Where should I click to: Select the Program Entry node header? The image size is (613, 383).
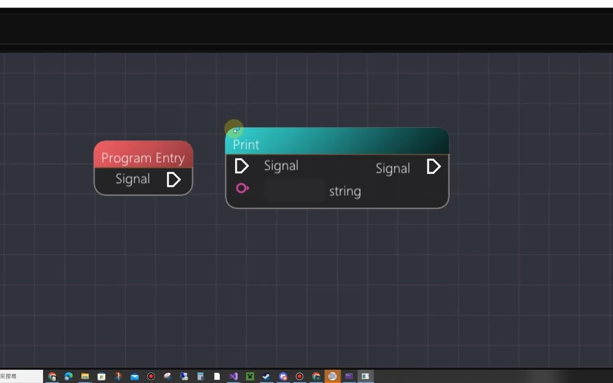[x=143, y=154]
